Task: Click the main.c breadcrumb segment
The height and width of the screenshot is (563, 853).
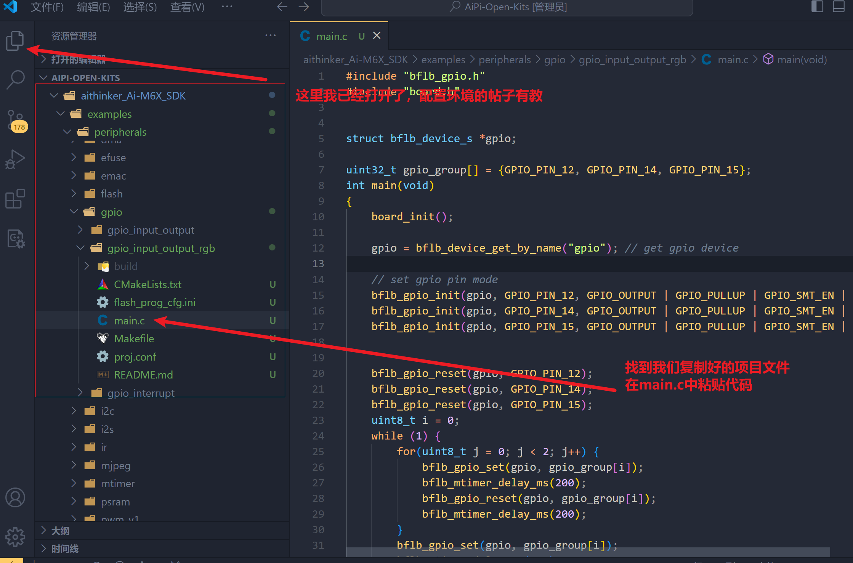Action: click(725, 60)
